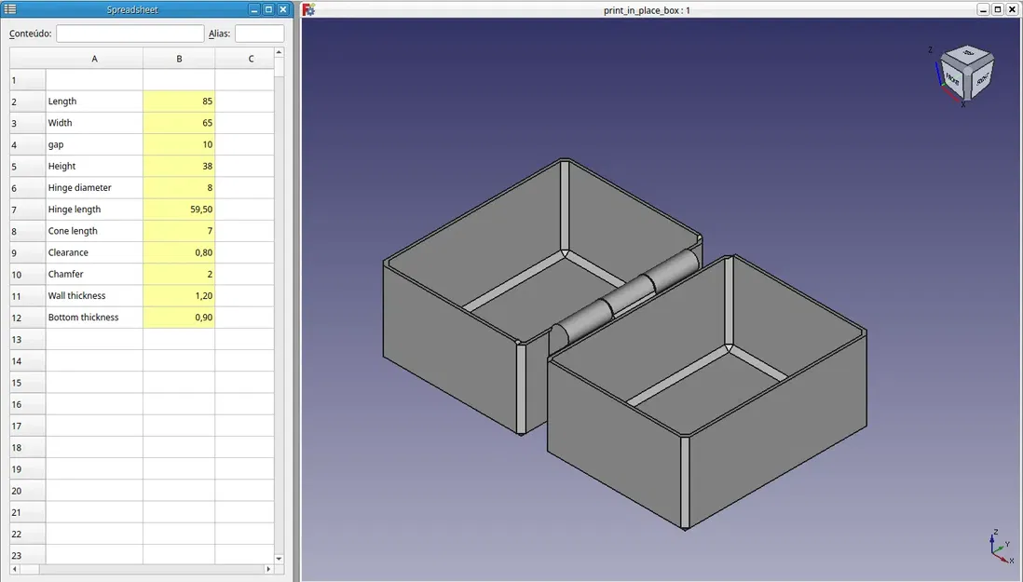
Task: Select the Hinge length label cell
Action: point(95,210)
